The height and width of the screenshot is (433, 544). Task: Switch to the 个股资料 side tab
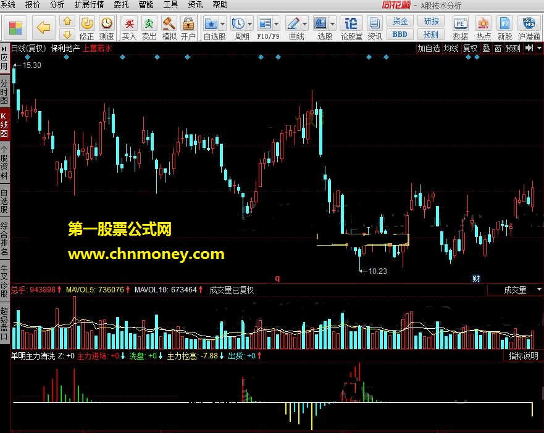coord(4,163)
